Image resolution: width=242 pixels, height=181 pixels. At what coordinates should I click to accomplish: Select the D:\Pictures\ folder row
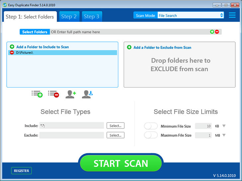pos(63,53)
